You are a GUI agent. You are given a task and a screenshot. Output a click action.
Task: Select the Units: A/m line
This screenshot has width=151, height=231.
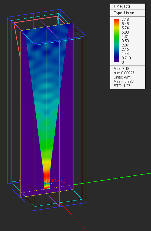click(122, 77)
